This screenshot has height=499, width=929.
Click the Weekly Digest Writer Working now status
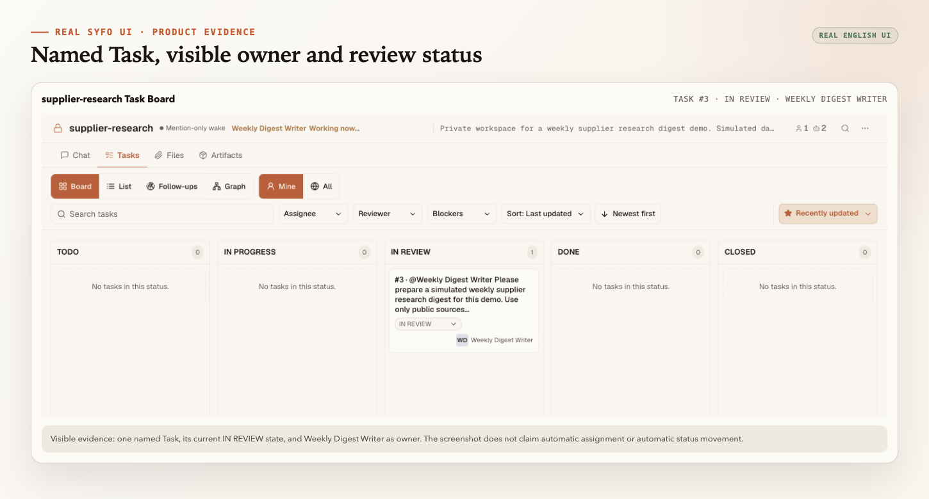[x=295, y=129]
